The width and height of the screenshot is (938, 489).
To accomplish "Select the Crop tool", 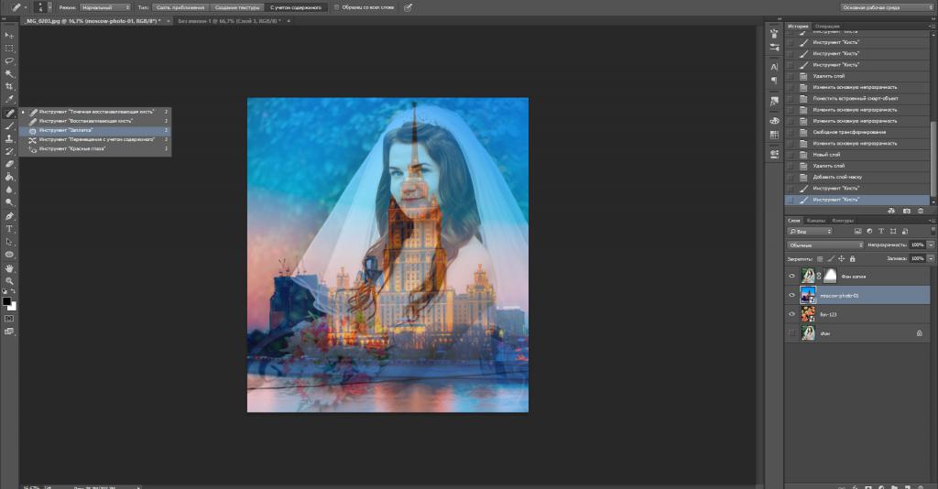I will coord(9,86).
